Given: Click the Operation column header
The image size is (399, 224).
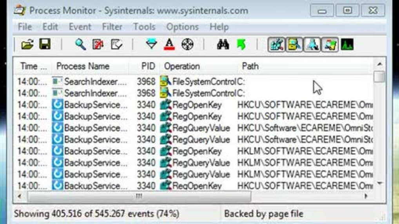Looking at the screenshot, I should (x=182, y=66).
